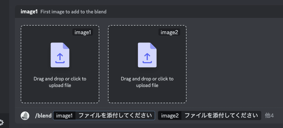Click the image1 heading in the option header
The image size is (283, 128).
point(29,12)
